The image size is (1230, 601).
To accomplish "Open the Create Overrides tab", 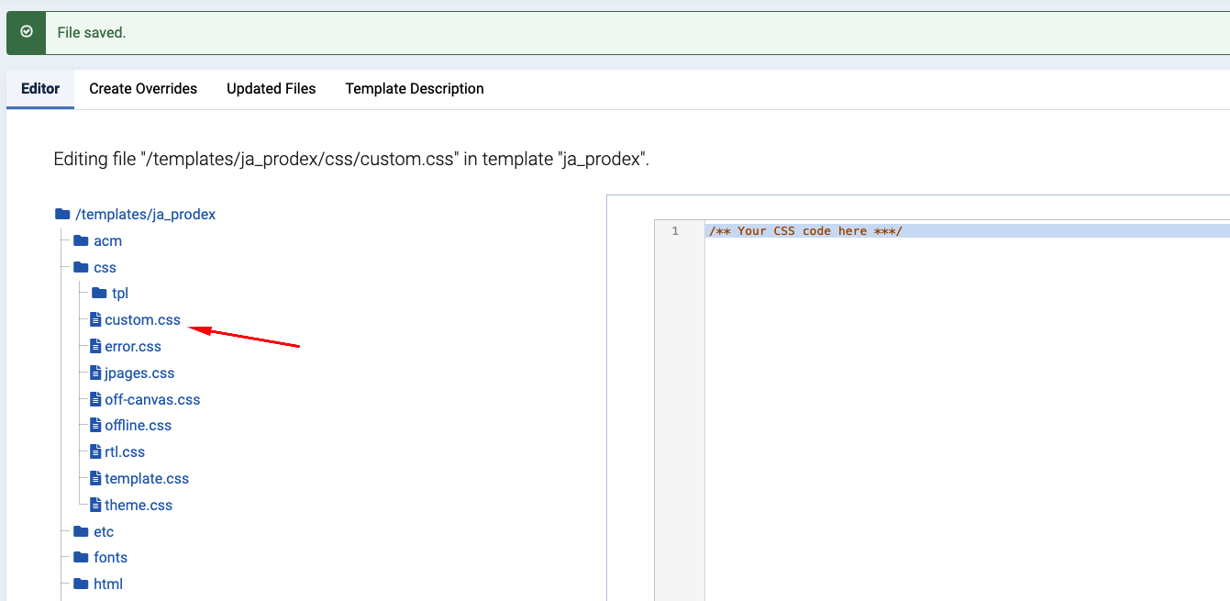I will (143, 89).
